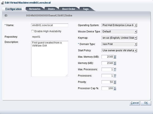This screenshot has height=114, width=153.
Task: Click the repo01 repository value
Action: pos(36,37)
